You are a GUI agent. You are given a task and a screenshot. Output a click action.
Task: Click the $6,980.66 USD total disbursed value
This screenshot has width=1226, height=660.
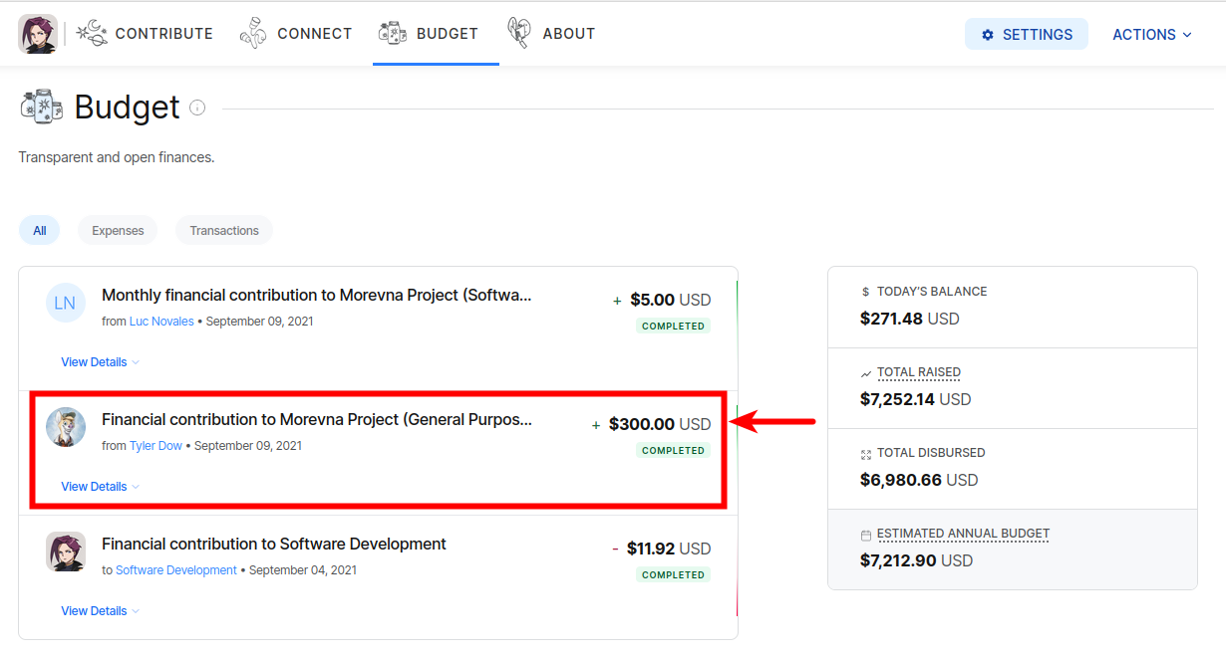[x=919, y=480]
